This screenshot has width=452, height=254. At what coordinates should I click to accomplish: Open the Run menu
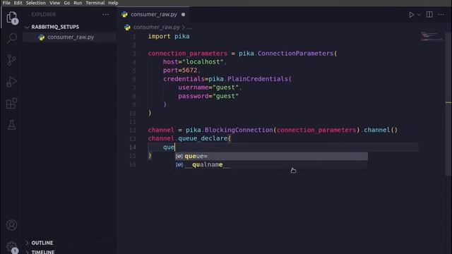78,3
